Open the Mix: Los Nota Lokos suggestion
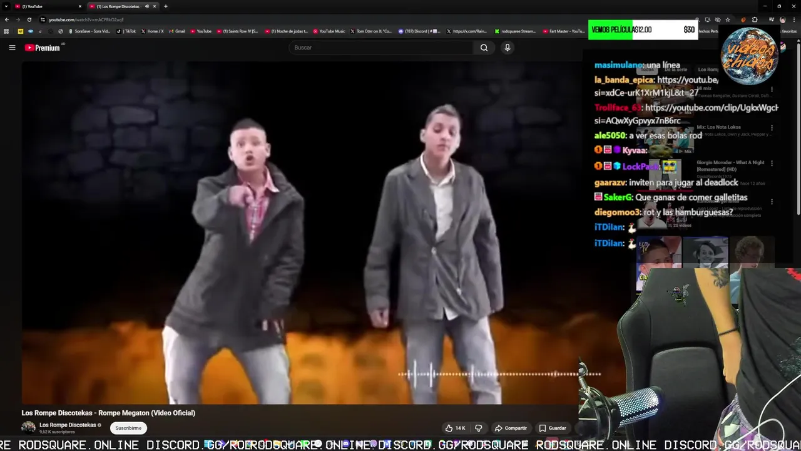The height and width of the screenshot is (451, 801). point(718,127)
